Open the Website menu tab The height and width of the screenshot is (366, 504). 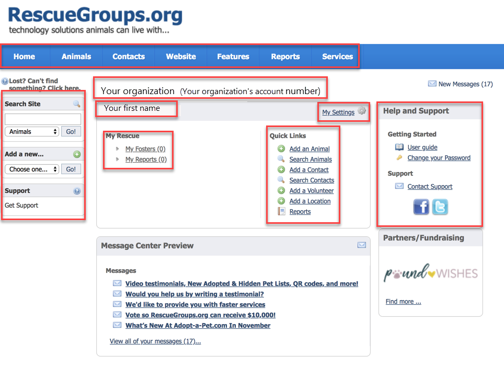[x=181, y=56]
